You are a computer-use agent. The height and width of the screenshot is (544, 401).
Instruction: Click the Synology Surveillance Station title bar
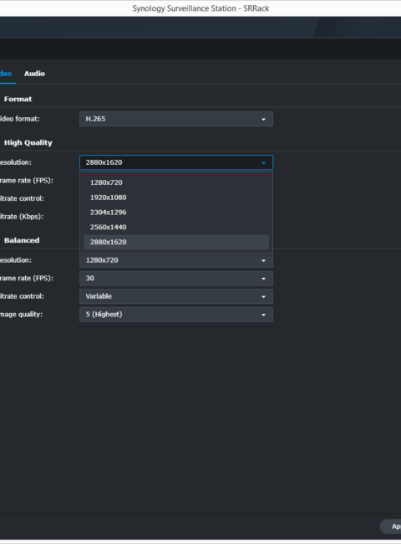(200, 8)
